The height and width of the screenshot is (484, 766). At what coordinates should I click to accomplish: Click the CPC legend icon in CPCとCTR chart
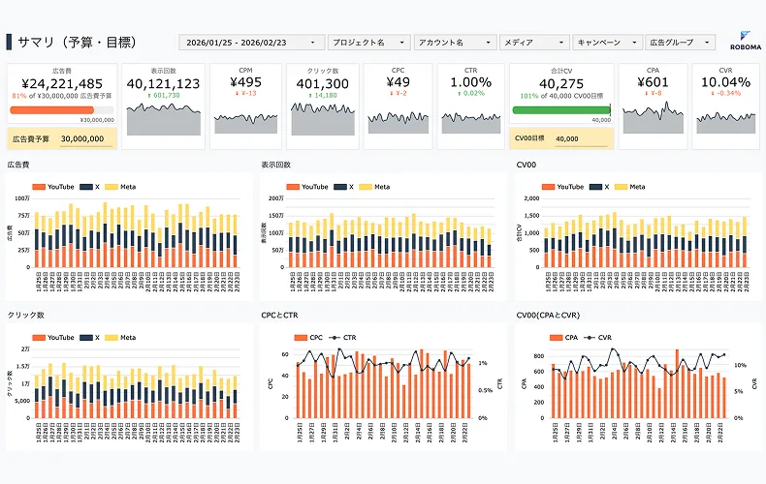(x=301, y=338)
